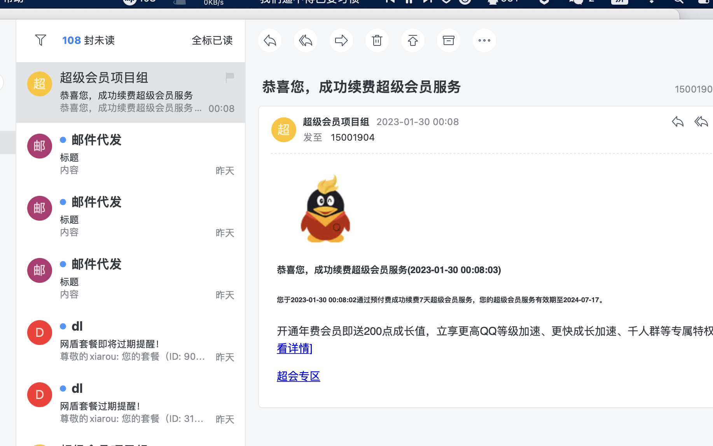This screenshot has width=713, height=446.
Task: Click the yellow 超 sender avatar in the message header
Action: click(284, 130)
